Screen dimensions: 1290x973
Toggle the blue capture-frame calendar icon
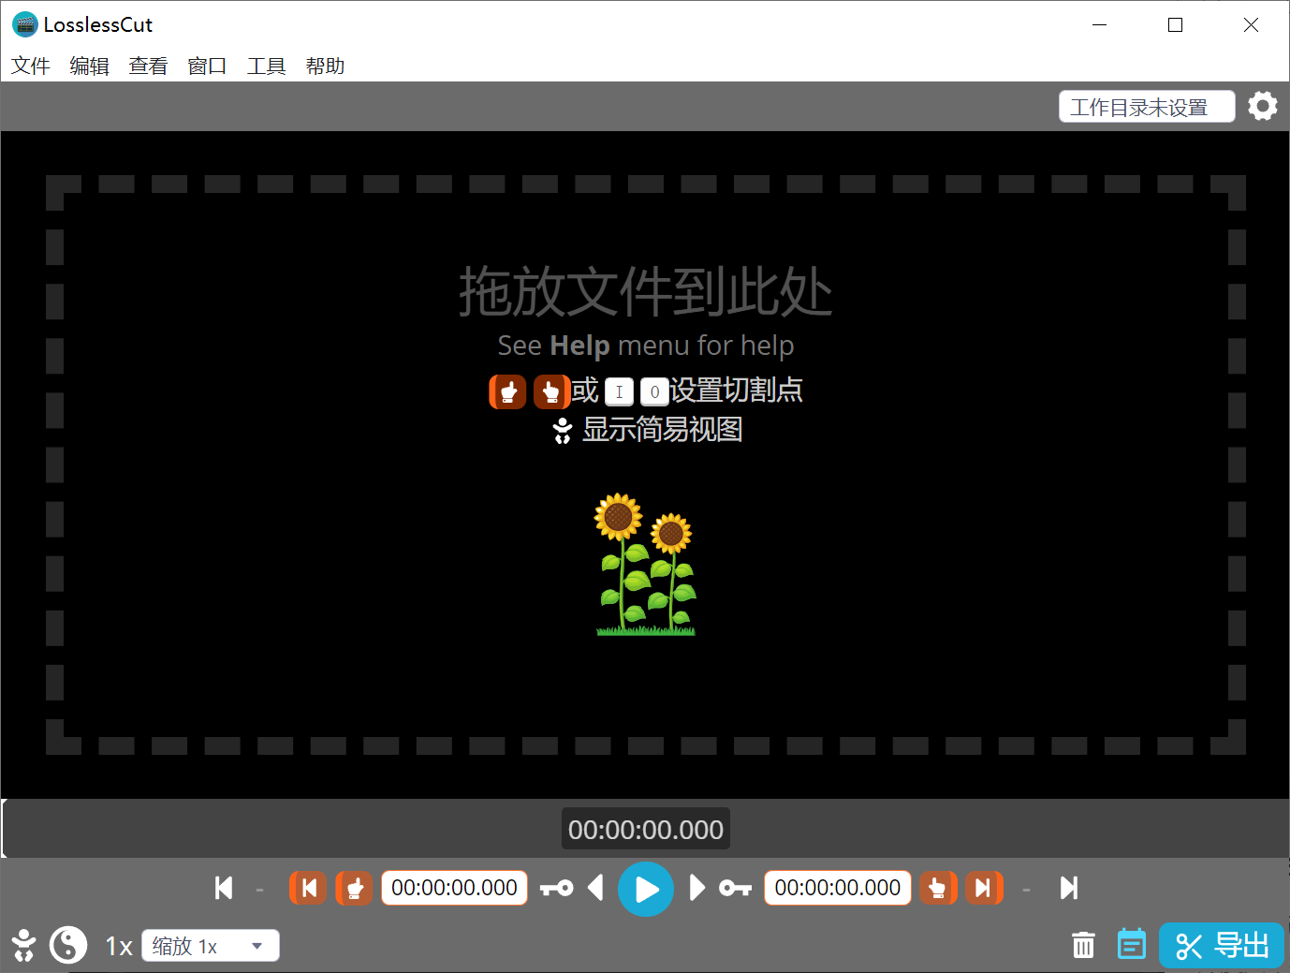(x=1131, y=945)
